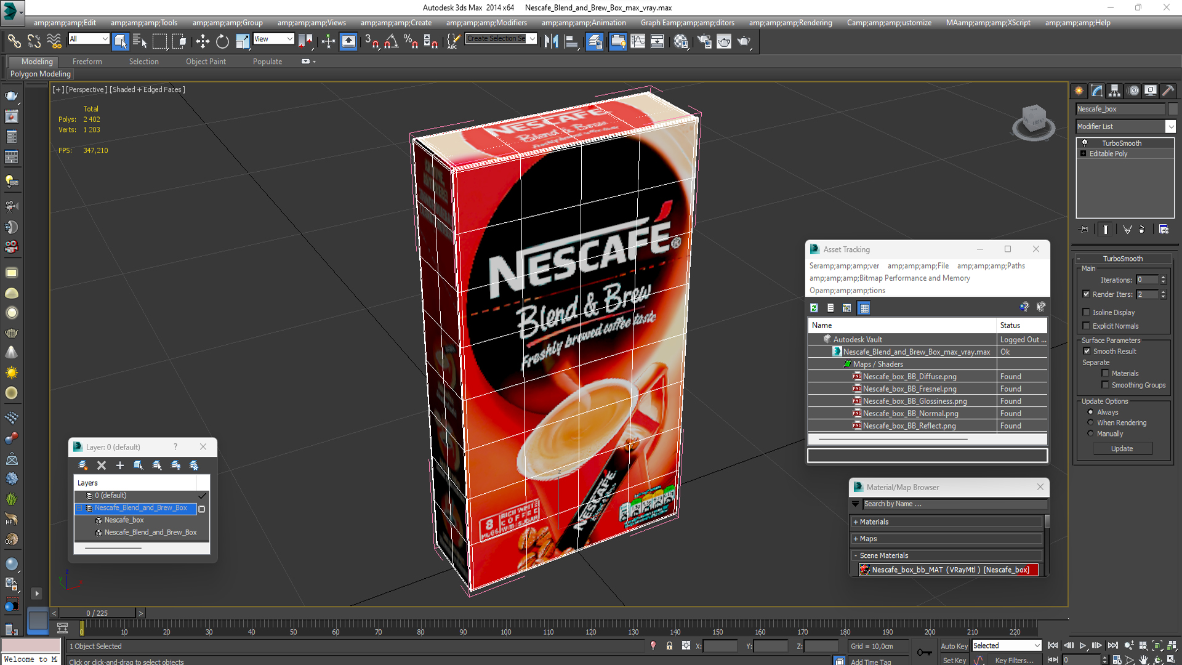The width and height of the screenshot is (1182, 665).
Task: Select the Rotate tool in toolbar
Action: (222, 41)
